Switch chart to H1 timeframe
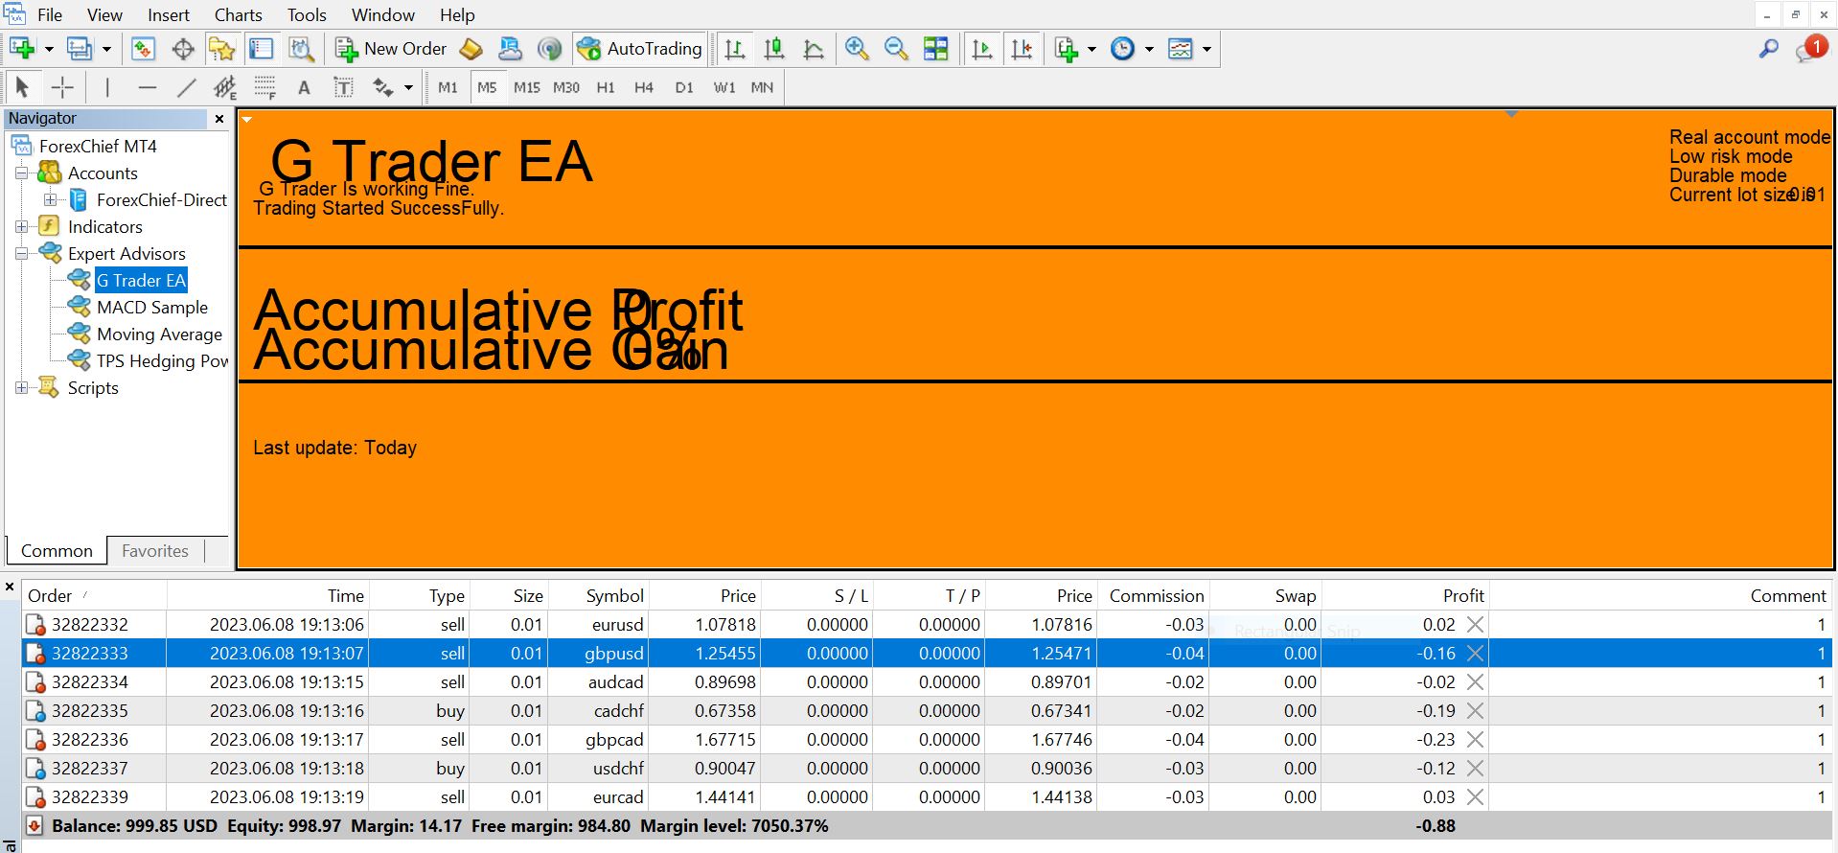 pyautogui.click(x=606, y=88)
